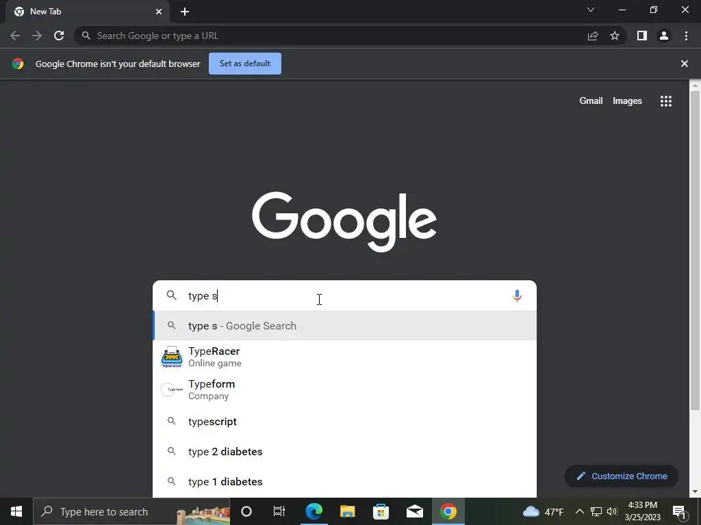Click the magnifier icon in Google search box

coord(172,295)
